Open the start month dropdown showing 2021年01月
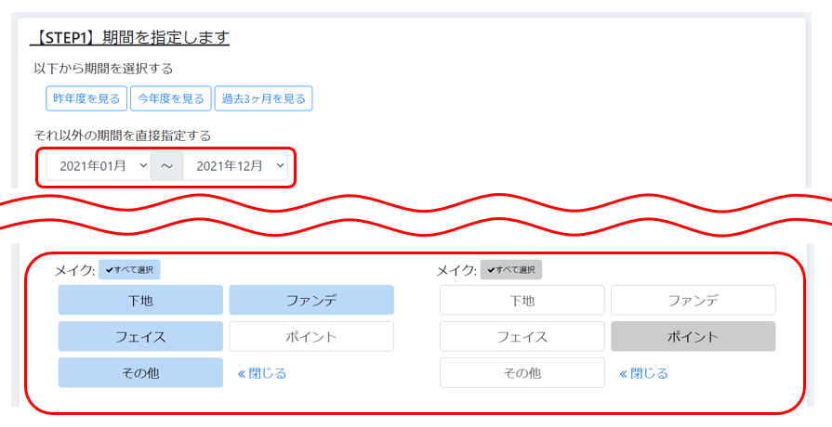The image size is (832, 427). [x=99, y=165]
